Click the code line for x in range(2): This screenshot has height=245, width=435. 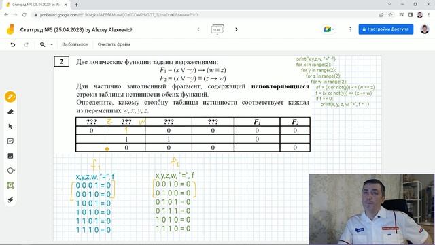tap(314, 65)
